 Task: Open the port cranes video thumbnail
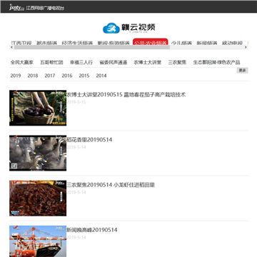38,241
